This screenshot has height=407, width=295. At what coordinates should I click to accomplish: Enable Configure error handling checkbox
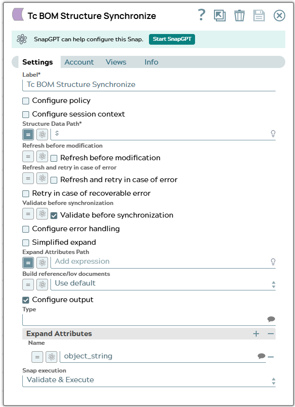[26, 229]
